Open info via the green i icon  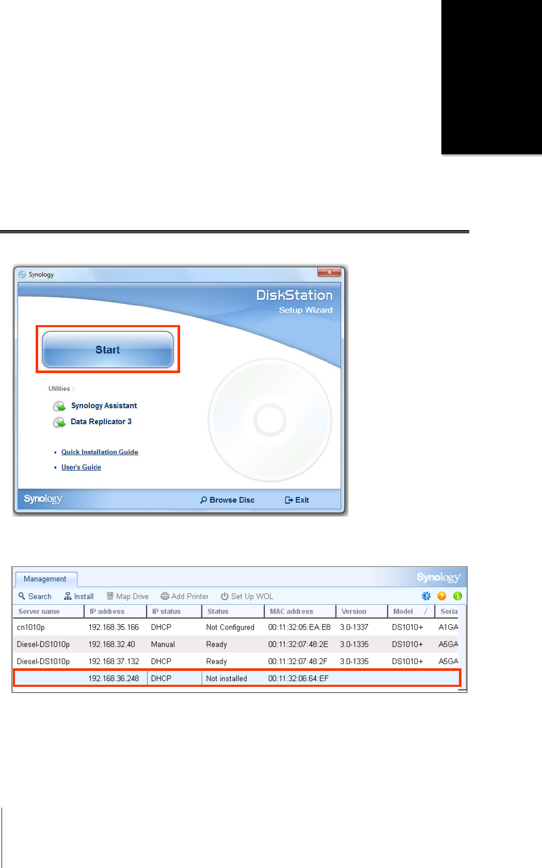tap(457, 596)
